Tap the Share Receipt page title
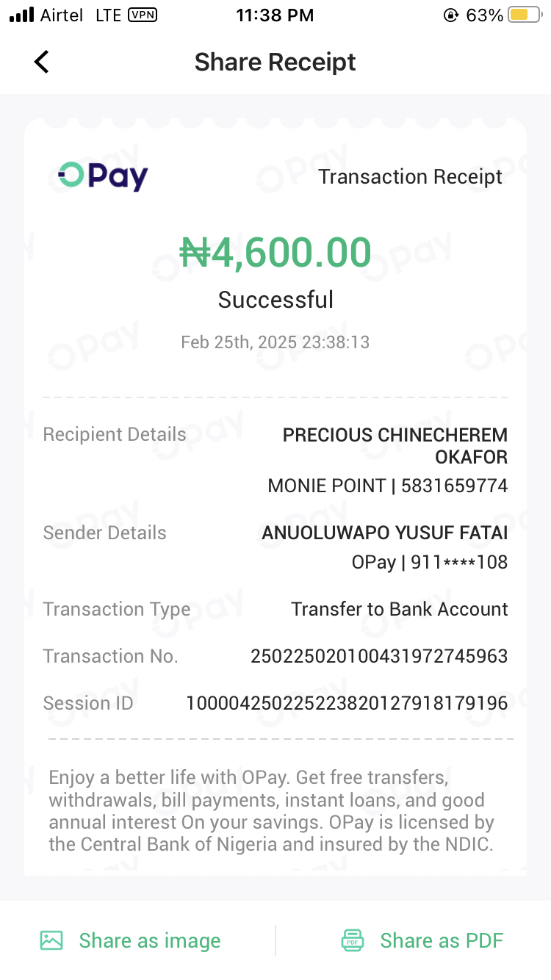Screen dimensions: 551x980 (x=275, y=62)
